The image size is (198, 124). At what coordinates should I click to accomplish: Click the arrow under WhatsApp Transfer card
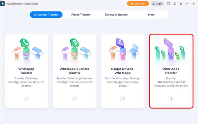click(26, 99)
